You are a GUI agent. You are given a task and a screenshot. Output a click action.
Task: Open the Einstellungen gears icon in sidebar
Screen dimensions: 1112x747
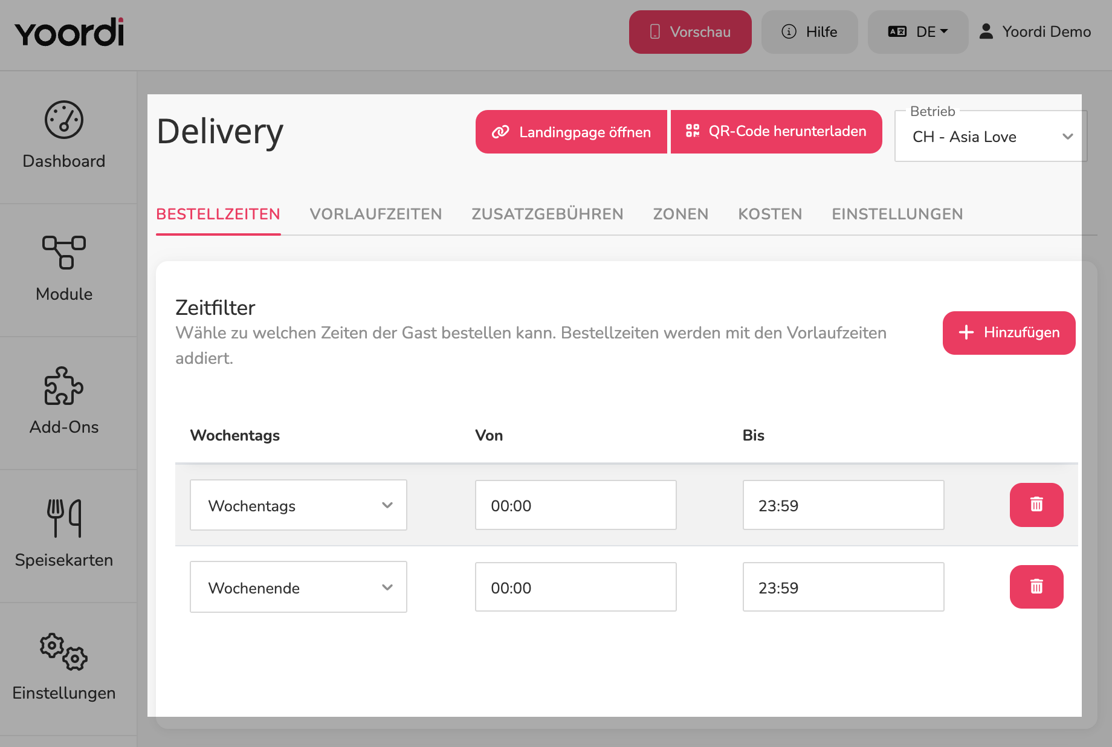[64, 652]
